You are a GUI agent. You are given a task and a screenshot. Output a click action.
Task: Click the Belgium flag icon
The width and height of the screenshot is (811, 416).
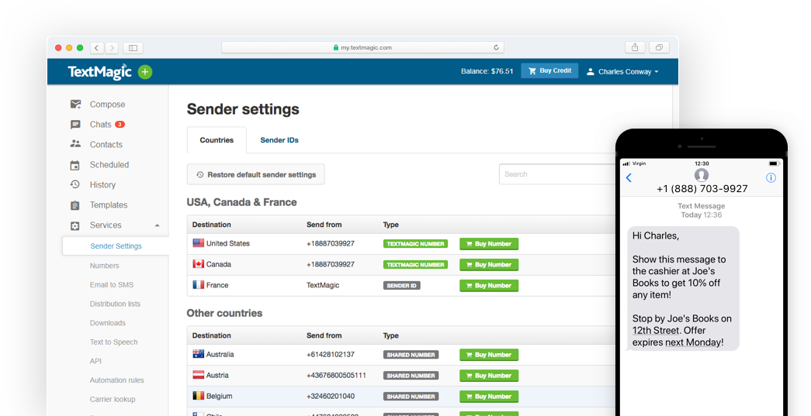pyautogui.click(x=198, y=396)
